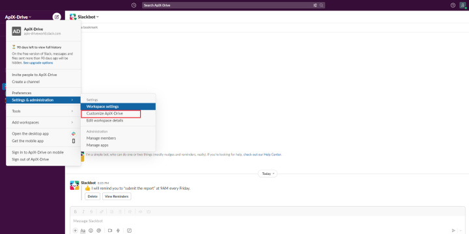Expand the ApiX-Drive workspace name dropdown

18,18
